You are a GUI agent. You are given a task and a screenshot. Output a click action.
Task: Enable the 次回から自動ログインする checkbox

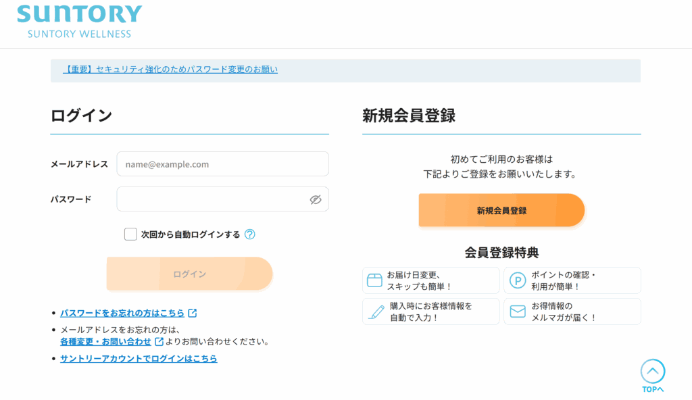[130, 234]
